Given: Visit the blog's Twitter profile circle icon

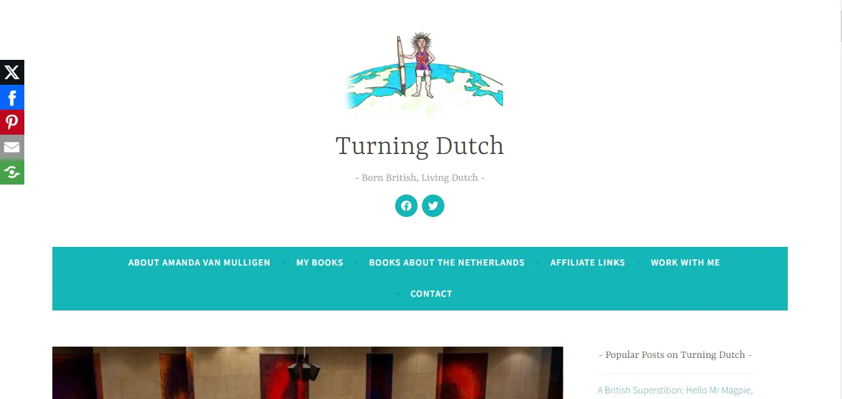Looking at the screenshot, I should pyautogui.click(x=433, y=206).
